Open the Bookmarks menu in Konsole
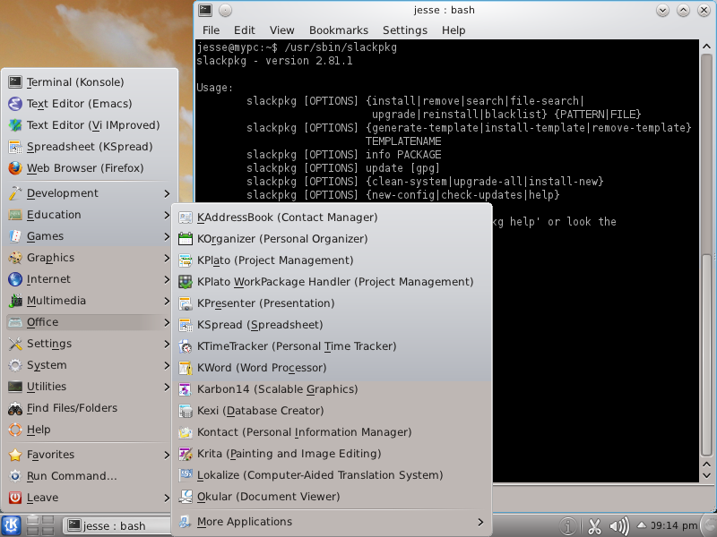The width and height of the screenshot is (717, 537). [x=338, y=30]
